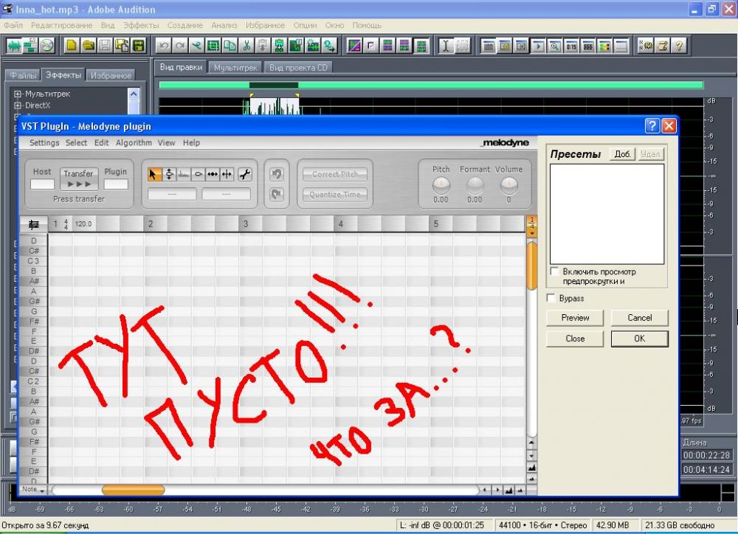This screenshot has width=738, height=534.
Task: Click the main toolbar undo icon
Action: pyautogui.click(x=163, y=46)
